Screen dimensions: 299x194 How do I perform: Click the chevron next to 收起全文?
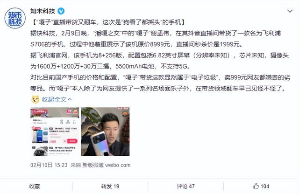point(70,99)
